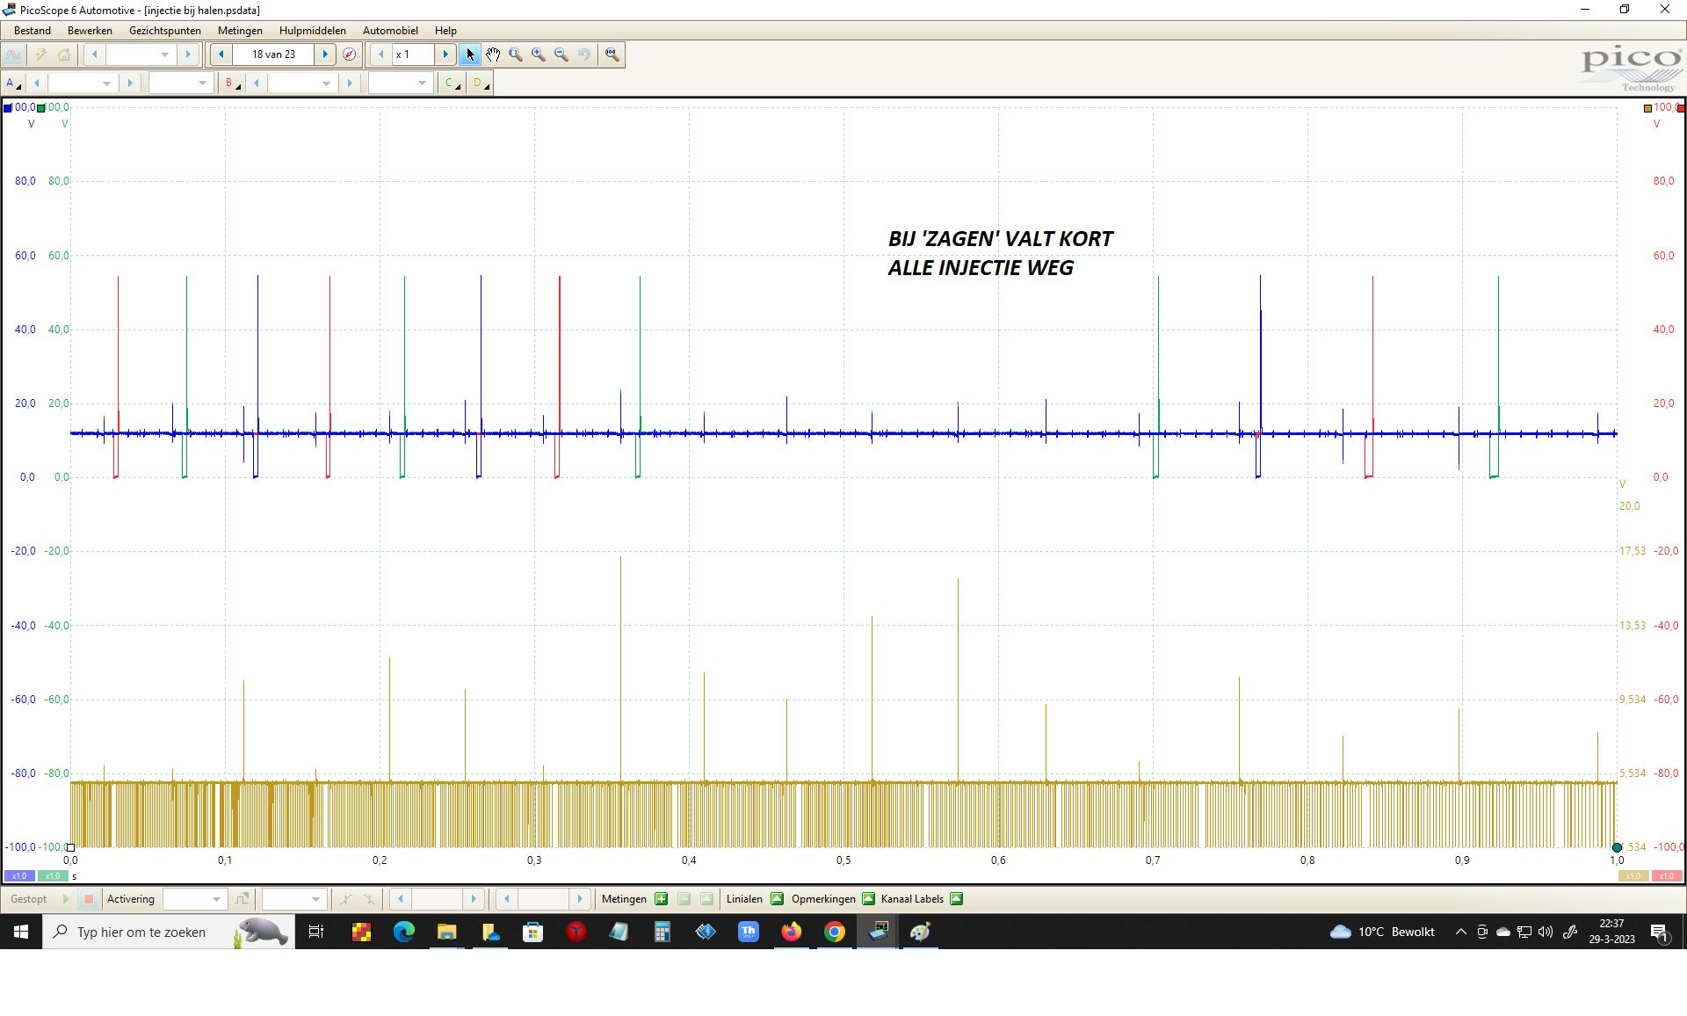Image resolution: width=1687 pixels, height=1016 pixels.
Task: Activate the selection arrow pointer tool
Action: pyautogui.click(x=470, y=54)
